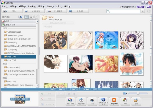Screen dimensions: 153x108
Task: Open the BlogThis! button
Action: point(114,101)
